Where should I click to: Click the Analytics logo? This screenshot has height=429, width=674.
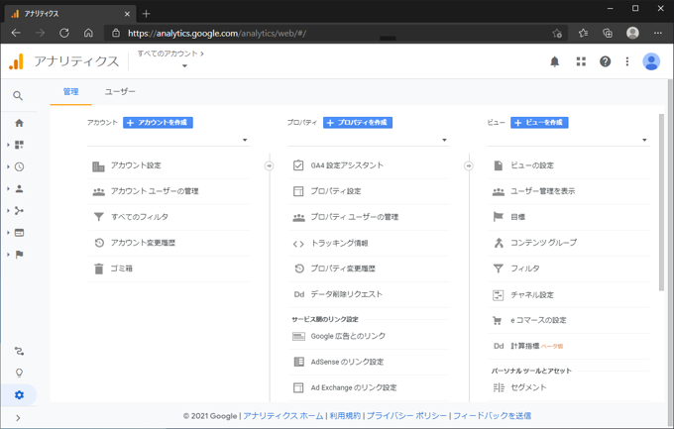tap(16, 61)
